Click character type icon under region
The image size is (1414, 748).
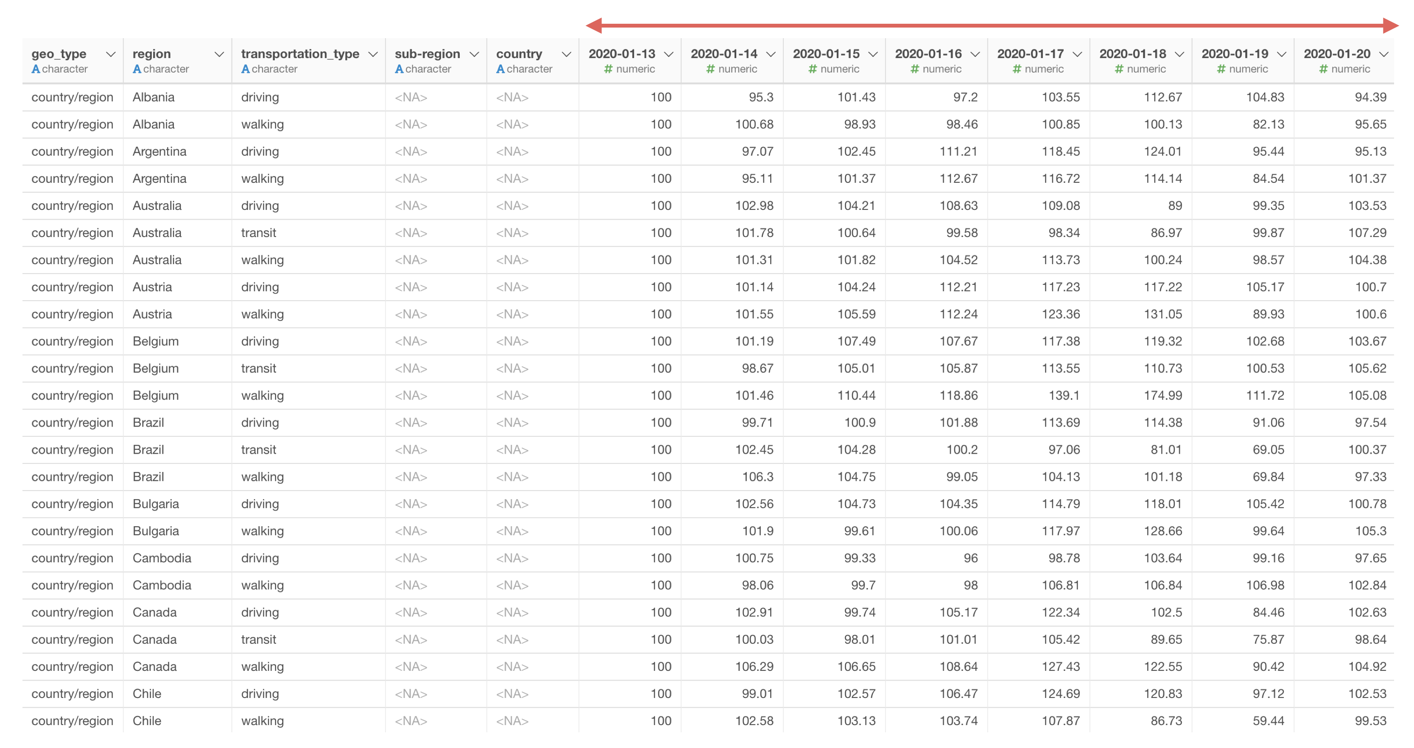pos(137,69)
